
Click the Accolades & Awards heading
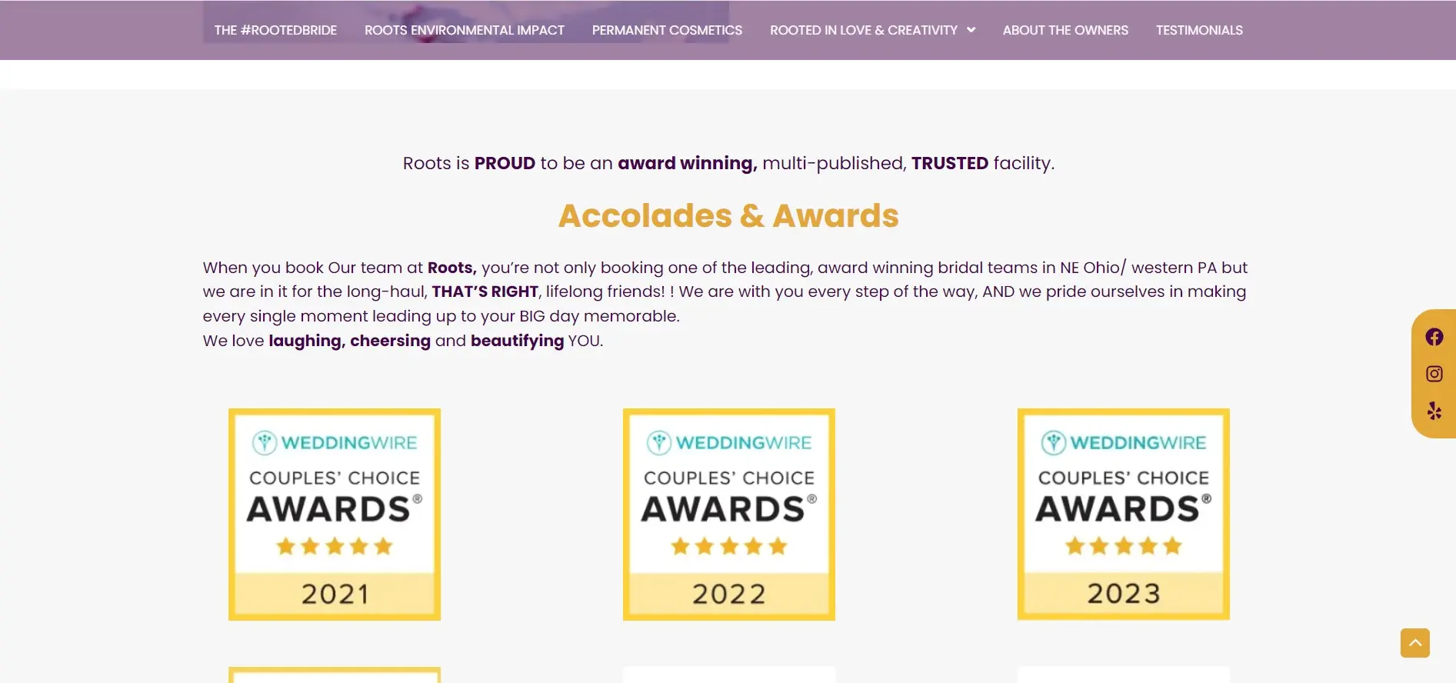(728, 216)
